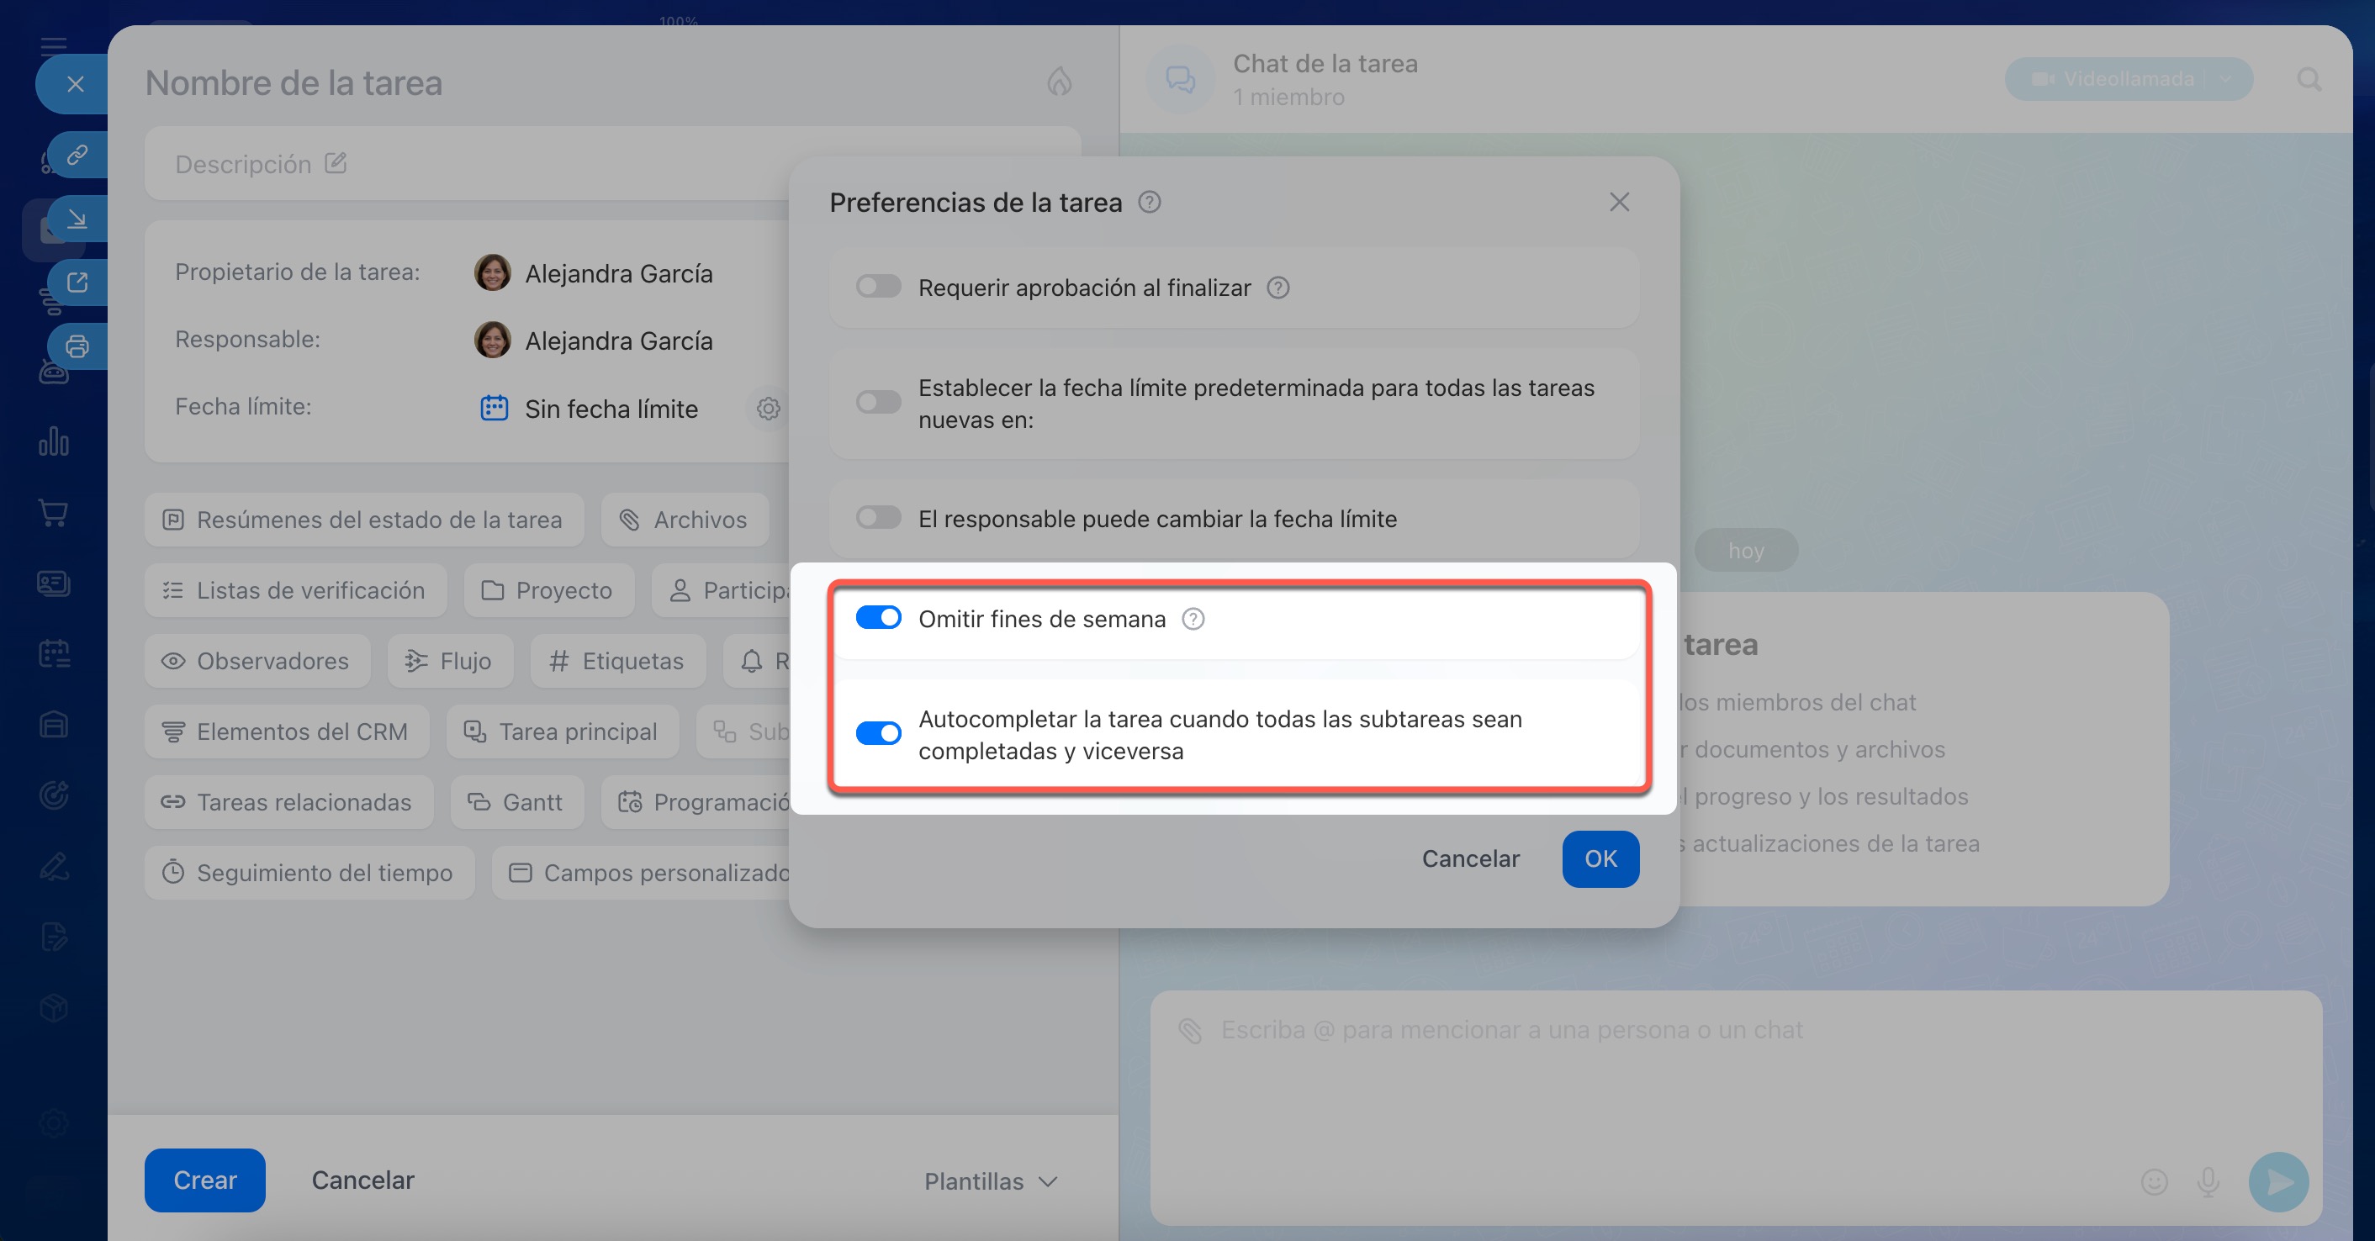Toggle El responsable puede cambiar la fecha límite
The height and width of the screenshot is (1241, 2375).
[878, 518]
